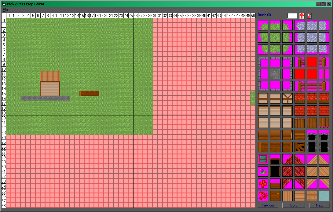The height and width of the screenshot is (212, 333).
Task: Click the brown wooden bench on the map
Action: (89, 93)
